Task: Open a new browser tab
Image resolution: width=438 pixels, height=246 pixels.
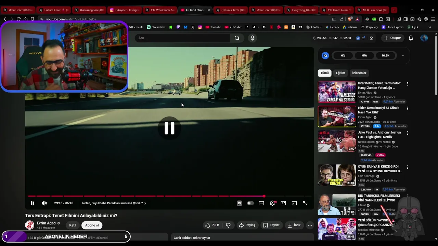Action: [x=394, y=10]
